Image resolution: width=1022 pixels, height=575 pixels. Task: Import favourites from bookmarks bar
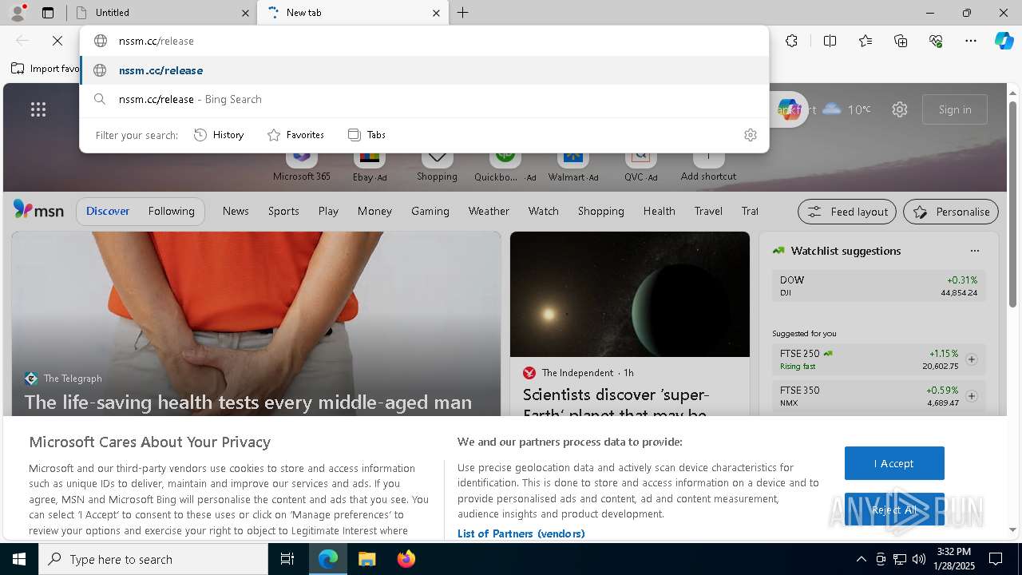[46, 69]
